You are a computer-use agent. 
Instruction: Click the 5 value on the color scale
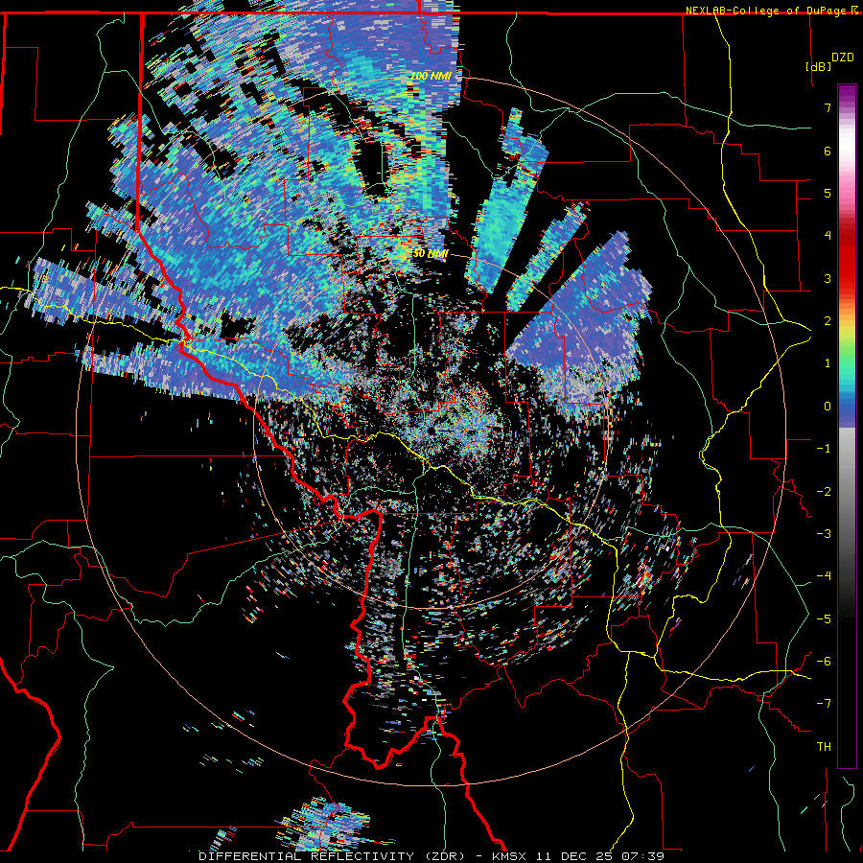828,193
